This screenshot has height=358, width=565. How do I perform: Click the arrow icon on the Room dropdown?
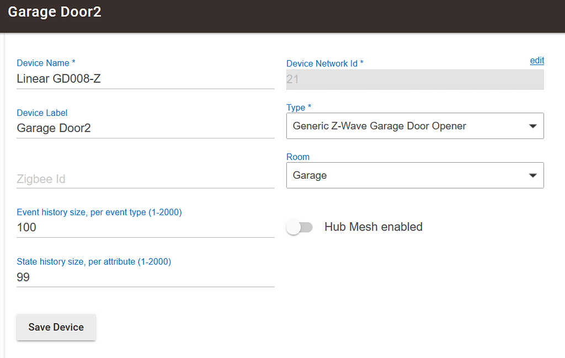(x=532, y=176)
